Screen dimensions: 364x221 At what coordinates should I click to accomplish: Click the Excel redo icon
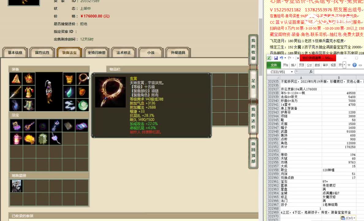pos(290,58)
